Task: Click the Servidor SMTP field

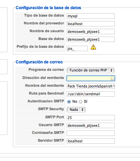Action: [91, 141]
